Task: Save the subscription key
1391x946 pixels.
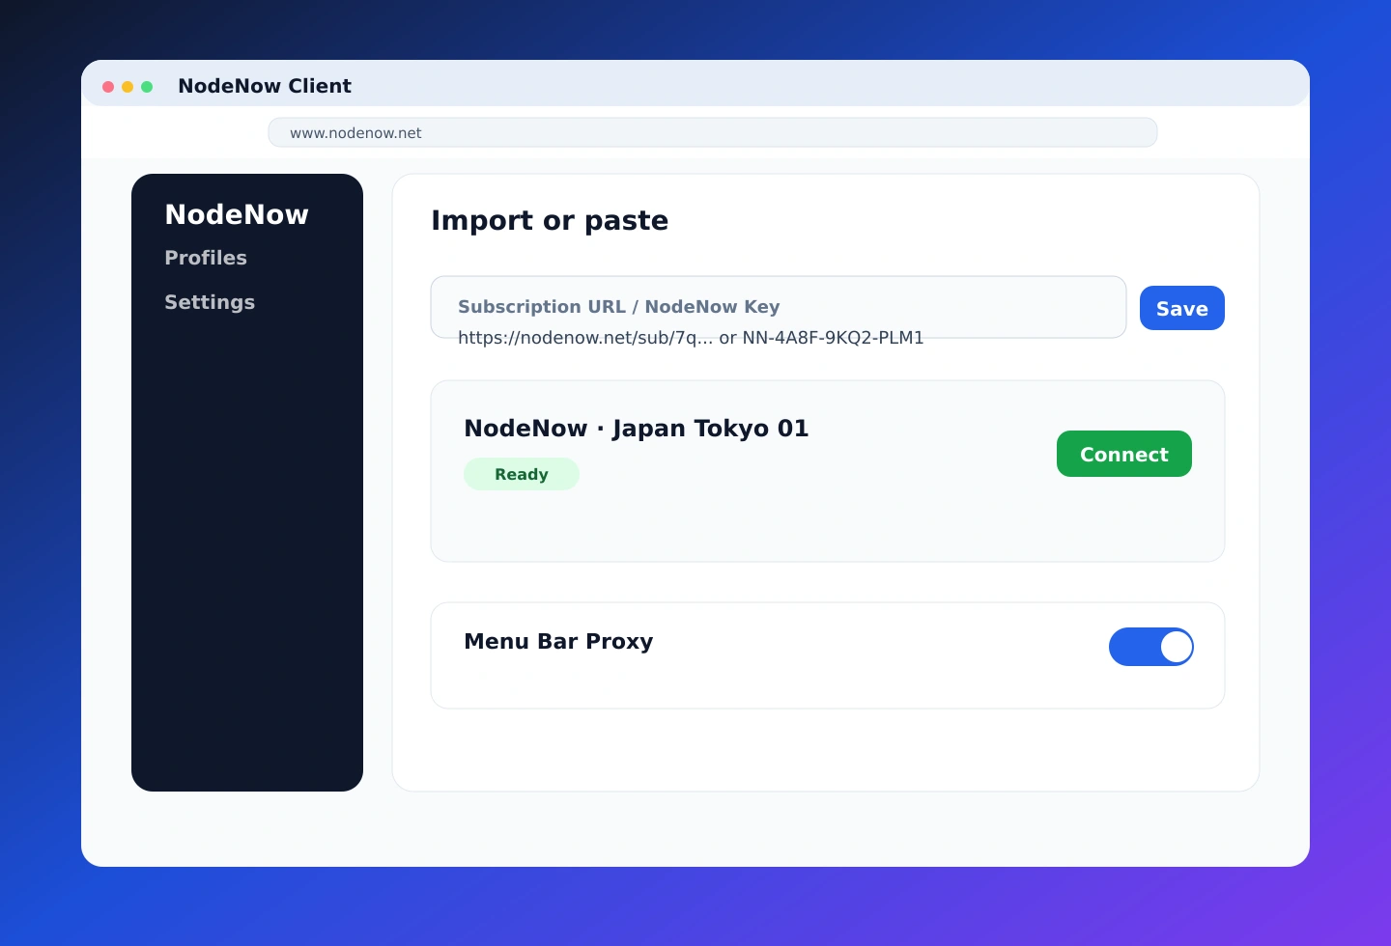Action: pyautogui.click(x=1181, y=308)
